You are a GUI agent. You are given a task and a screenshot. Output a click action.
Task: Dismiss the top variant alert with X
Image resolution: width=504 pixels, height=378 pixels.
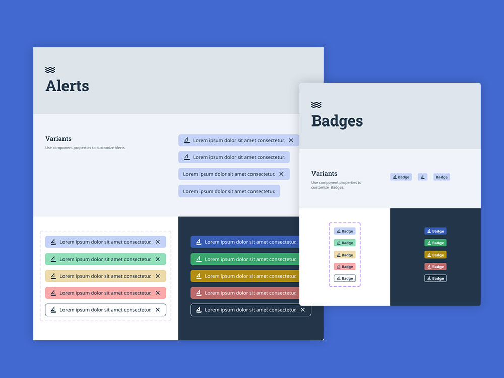[291, 140]
